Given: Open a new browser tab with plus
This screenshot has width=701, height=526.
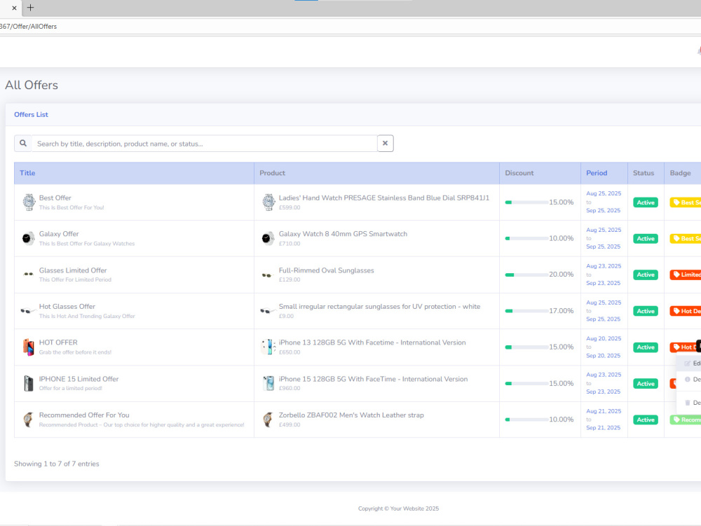Looking at the screenshot, I should (x=30, y=8).
